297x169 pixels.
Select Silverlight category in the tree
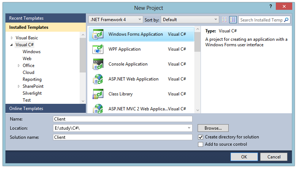pyautogui.click(x=32, y=93)
